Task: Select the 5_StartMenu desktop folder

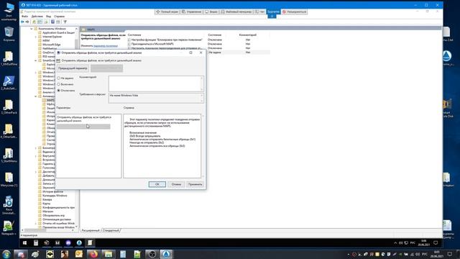Action: point(9,155)
